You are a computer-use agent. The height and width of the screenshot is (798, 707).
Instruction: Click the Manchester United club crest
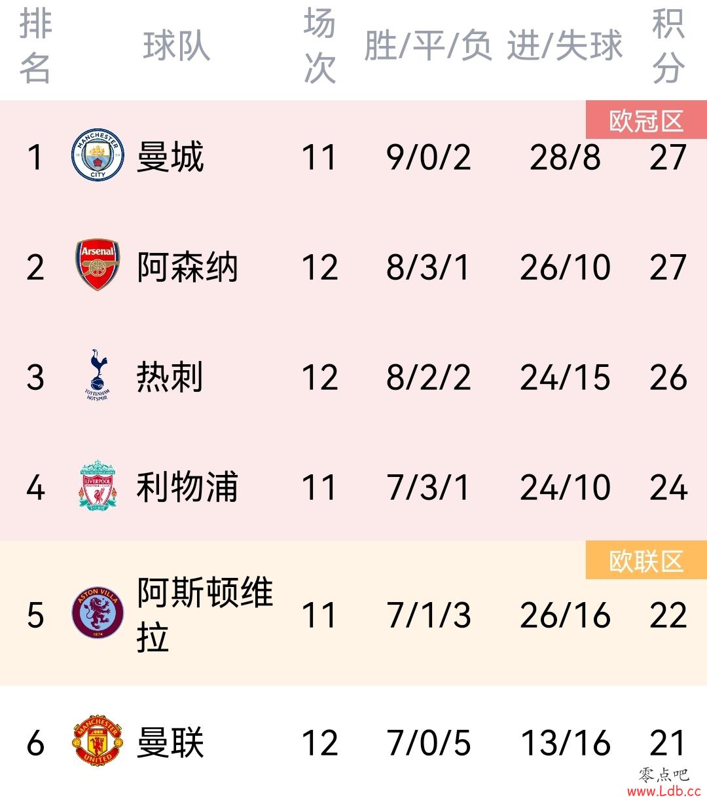pos(98,741)
